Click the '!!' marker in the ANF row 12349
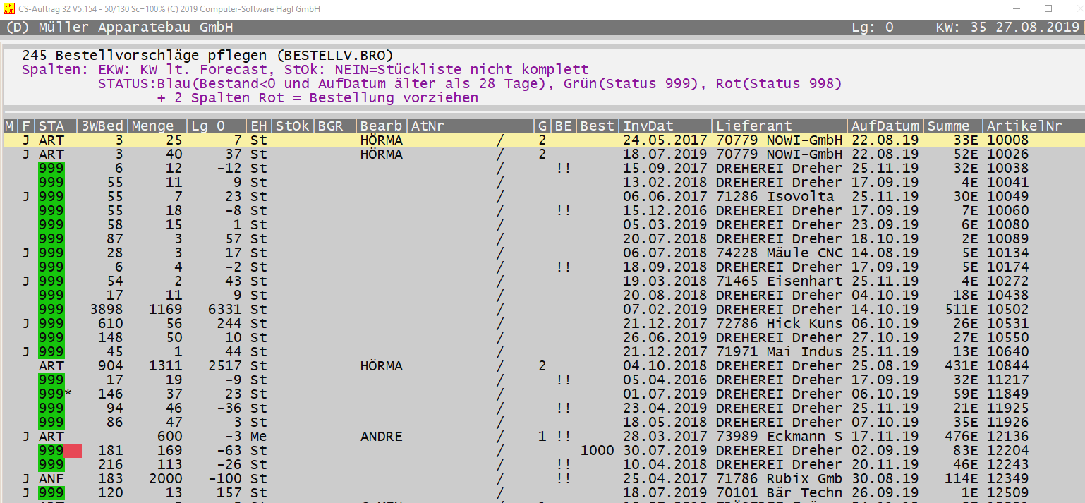 [563, 479]
